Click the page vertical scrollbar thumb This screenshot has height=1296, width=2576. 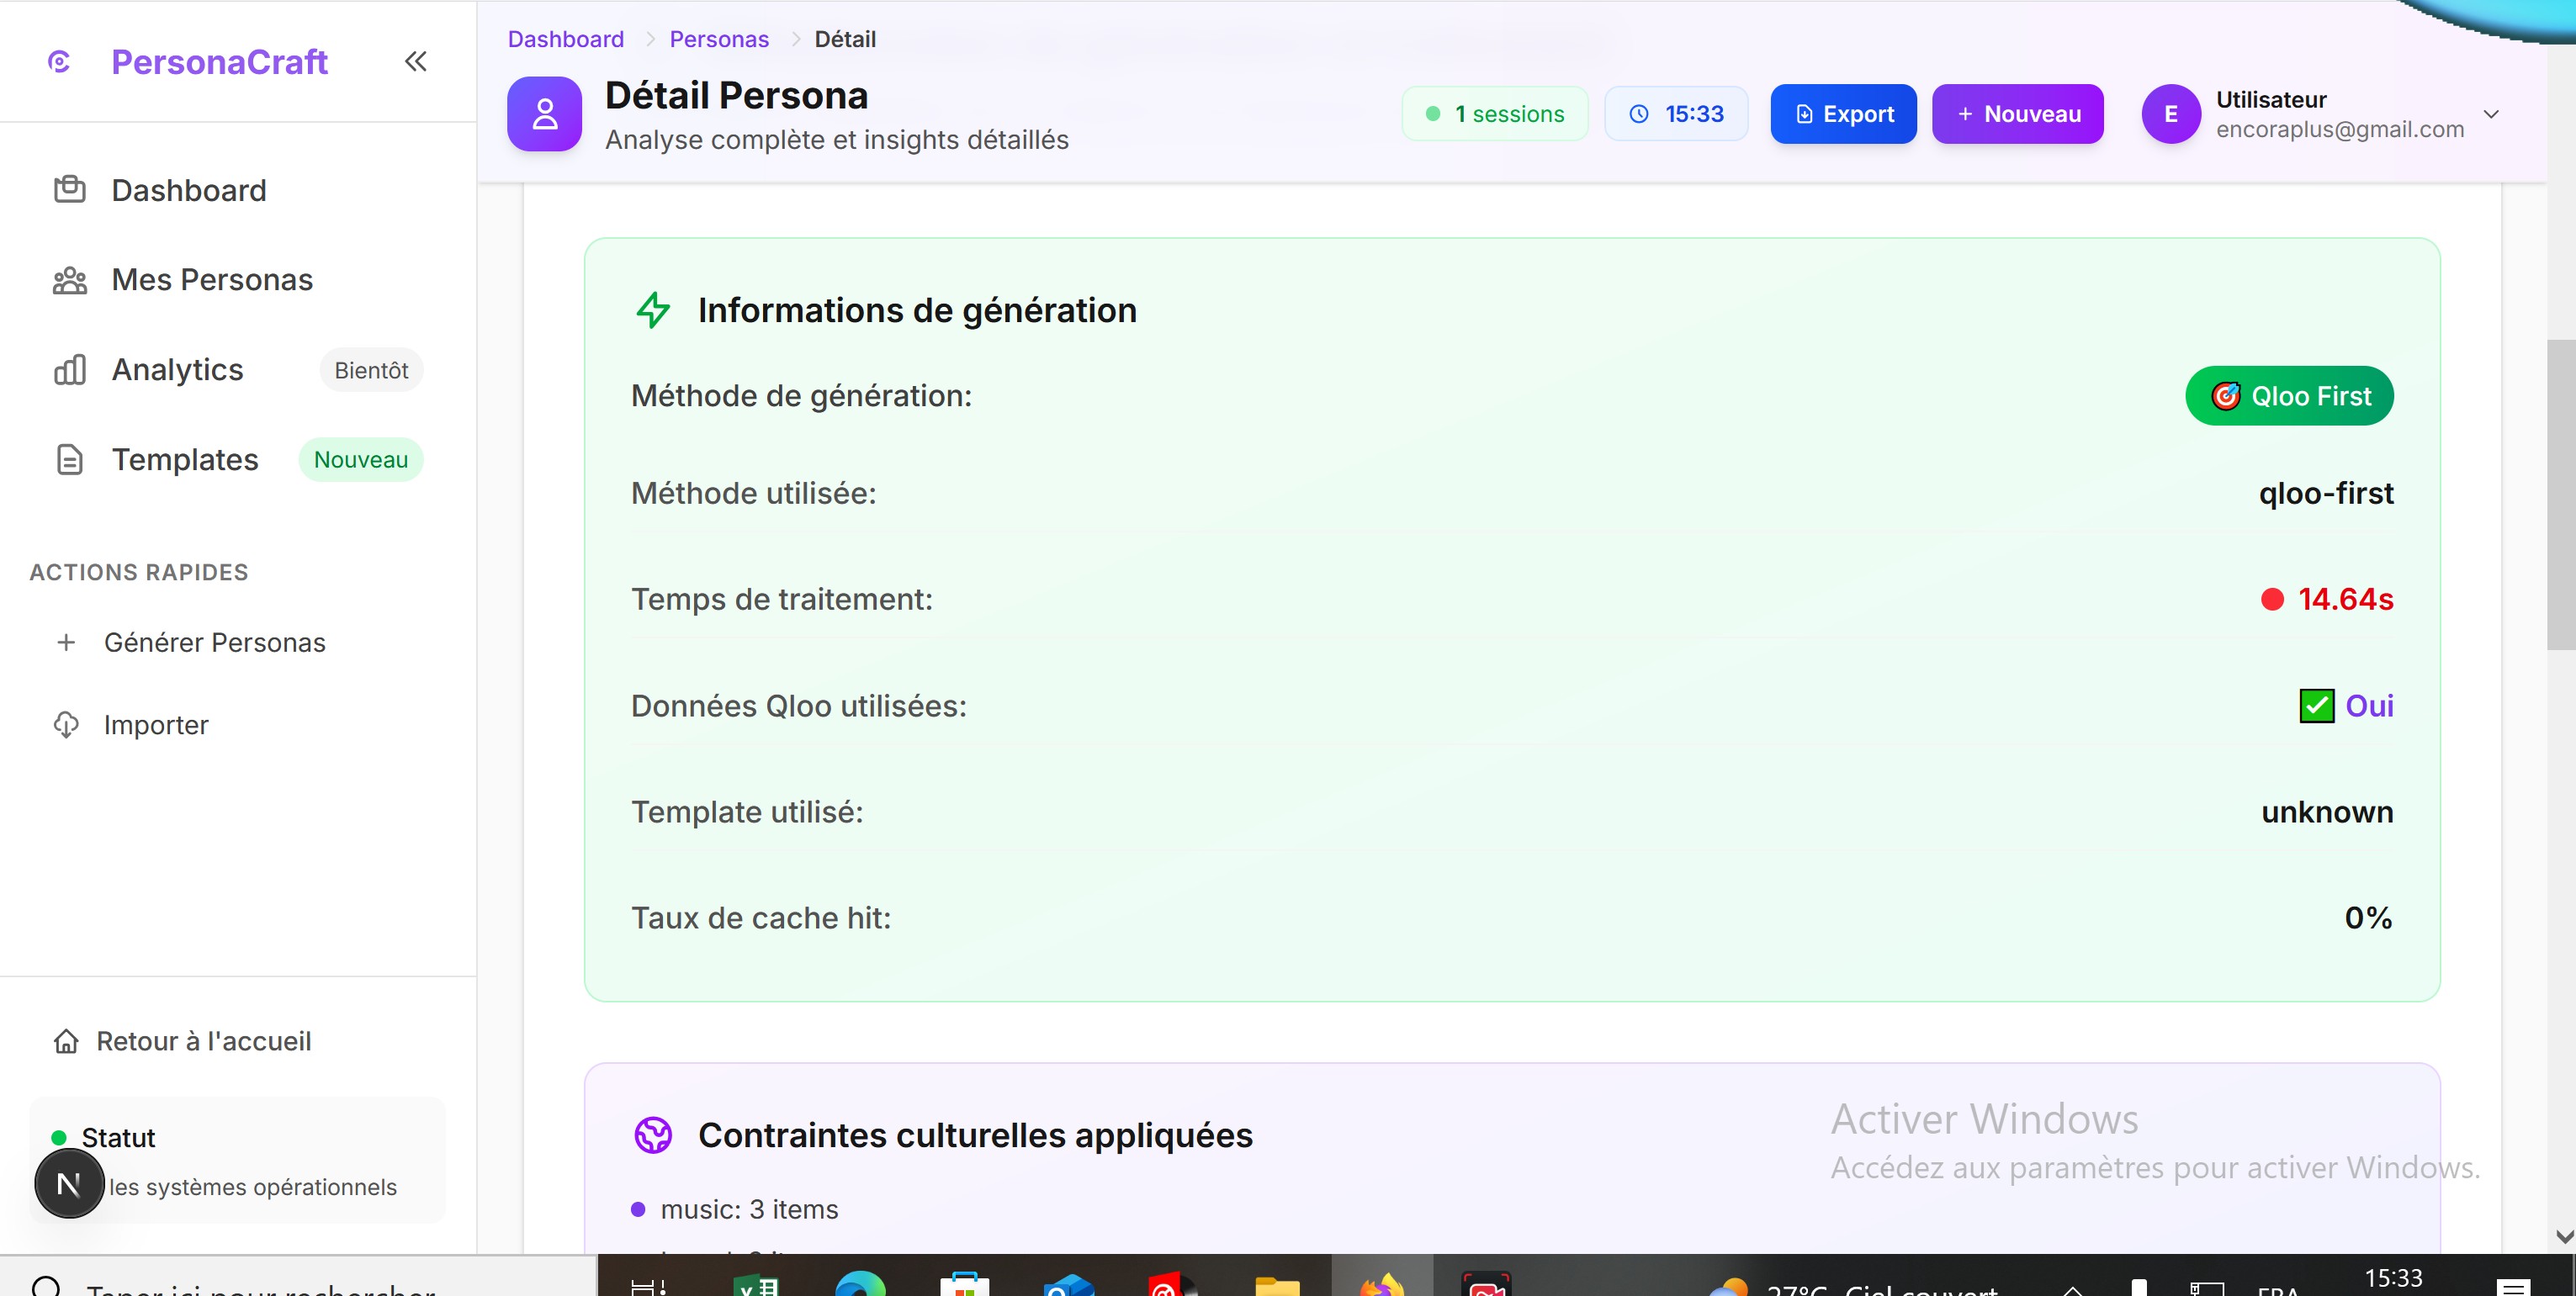coord(2560,495)
